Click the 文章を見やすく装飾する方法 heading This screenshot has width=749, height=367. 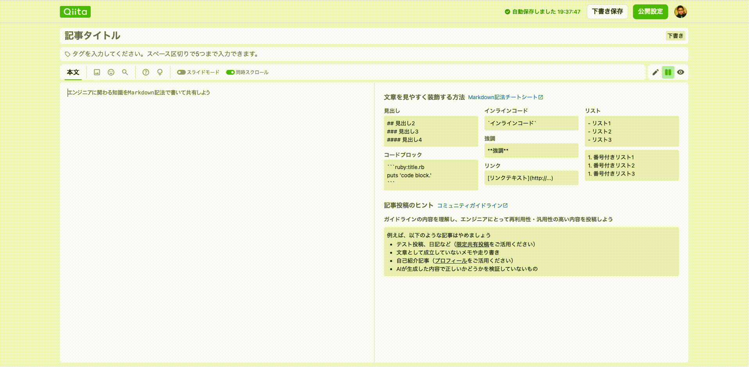[424, 97]
